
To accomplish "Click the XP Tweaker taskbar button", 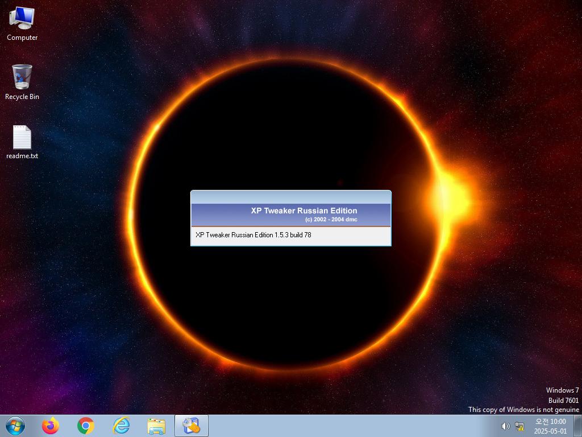I will click(192, 426).
